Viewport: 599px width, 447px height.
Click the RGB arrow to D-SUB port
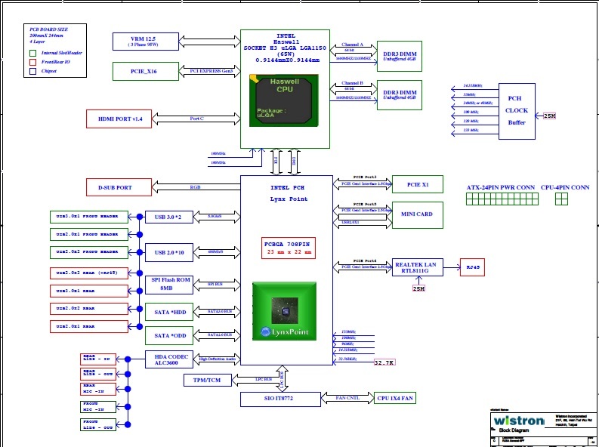coord(196,187)
